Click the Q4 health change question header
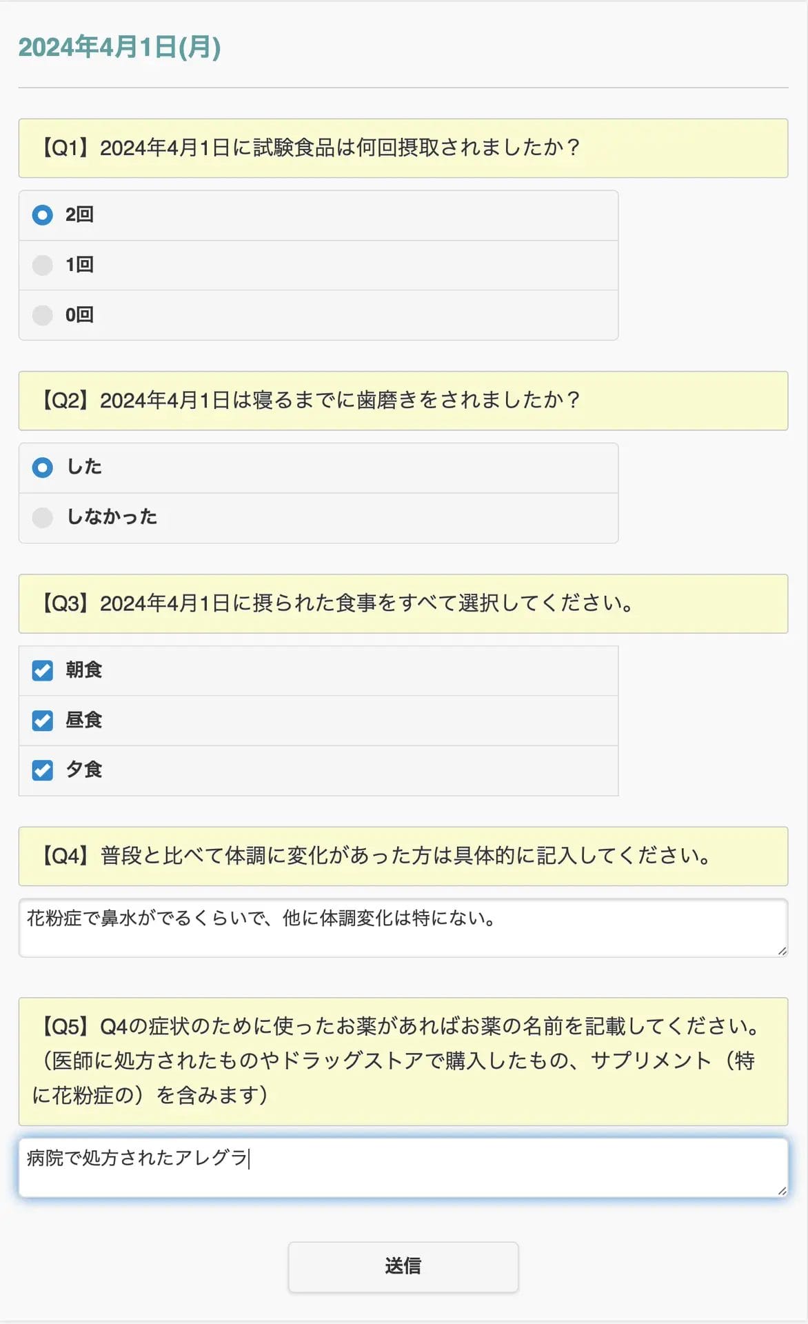This screenshot has width=808, height=1324. (x=403, y=856)
